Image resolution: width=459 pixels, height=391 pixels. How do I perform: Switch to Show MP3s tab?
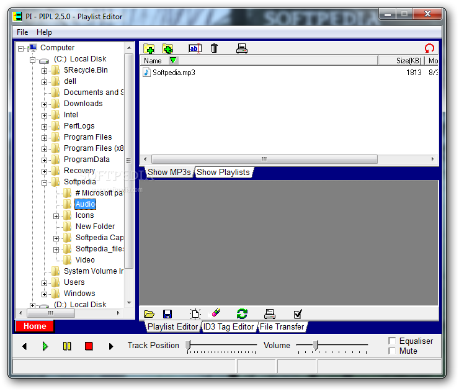click(169, 172)
